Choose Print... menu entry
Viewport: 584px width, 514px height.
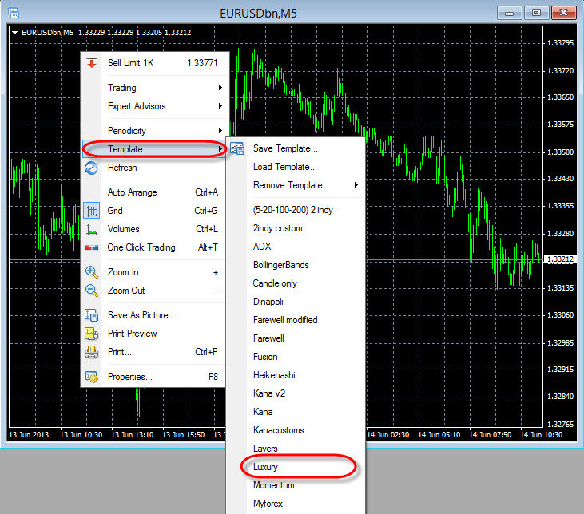[153, 352]
